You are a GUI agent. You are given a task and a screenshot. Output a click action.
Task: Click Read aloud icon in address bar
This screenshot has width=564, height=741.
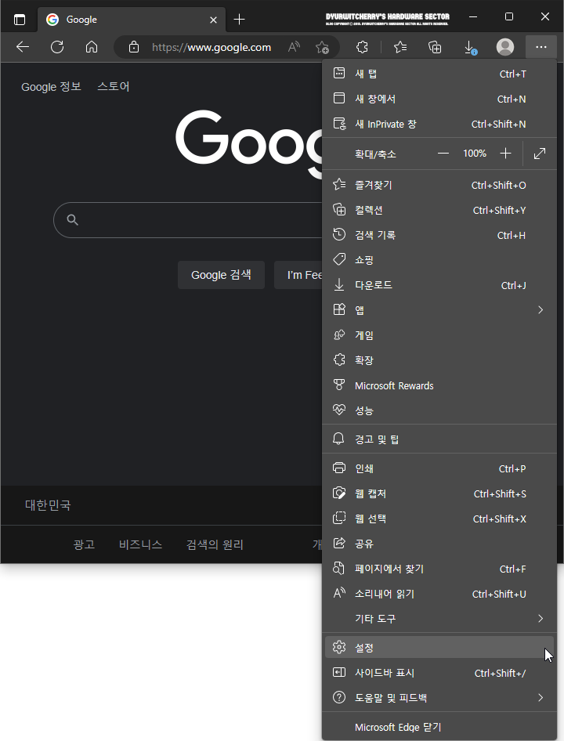294,47
